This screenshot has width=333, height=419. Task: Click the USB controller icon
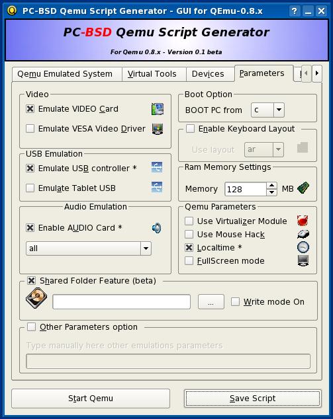pyautogui.click(x=157, y=168)
